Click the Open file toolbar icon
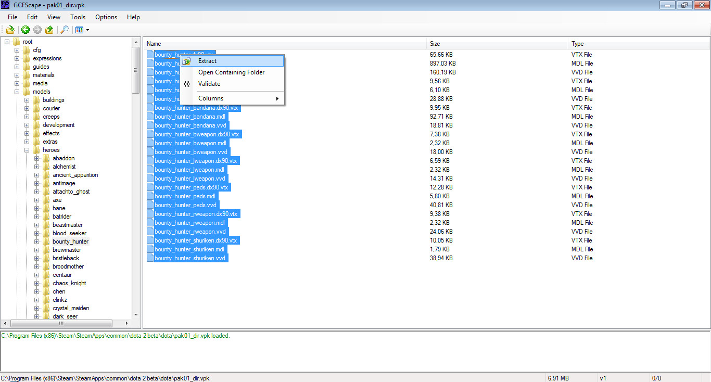711x382 pixels. (x=10, y=30)
